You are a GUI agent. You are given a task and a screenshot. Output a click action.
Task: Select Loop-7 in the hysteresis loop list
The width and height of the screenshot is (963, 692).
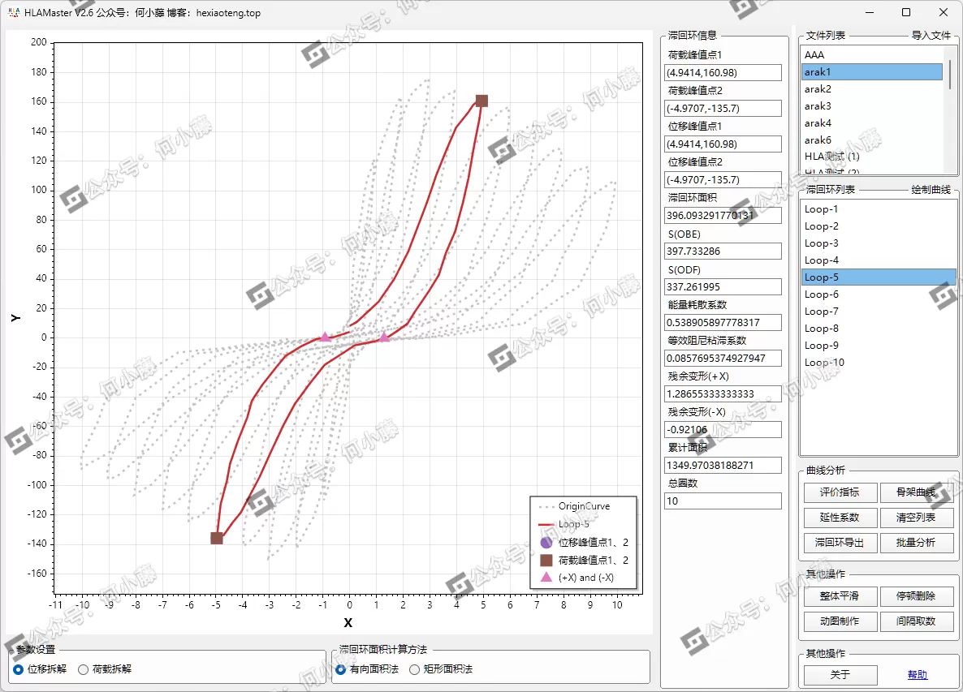(821, 312)
